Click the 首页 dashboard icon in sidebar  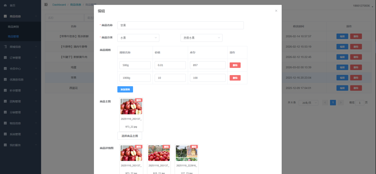(x=5, y=6)
